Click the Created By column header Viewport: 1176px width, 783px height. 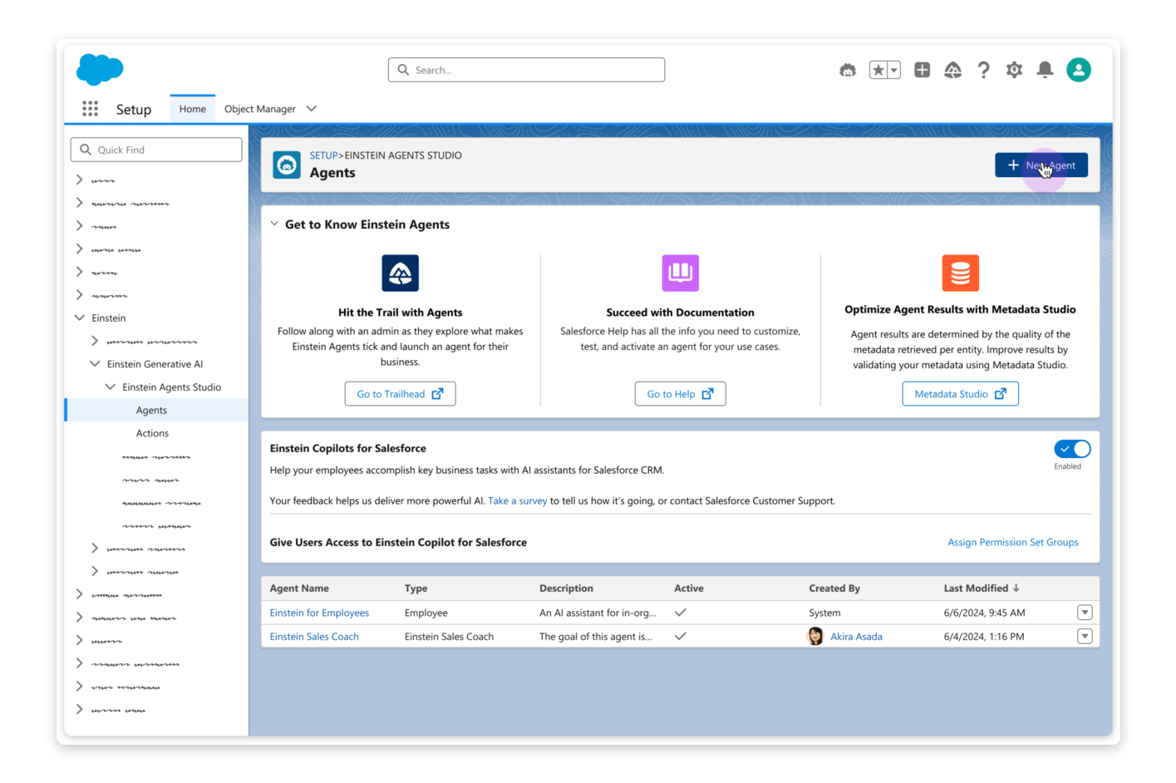[x=834, y=588]
